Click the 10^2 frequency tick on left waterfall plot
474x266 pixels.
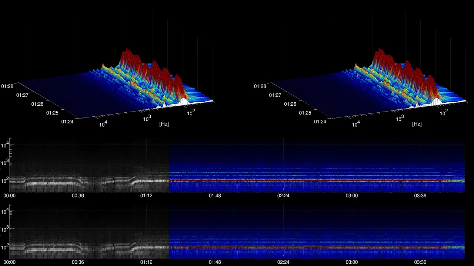pos(191,112)
